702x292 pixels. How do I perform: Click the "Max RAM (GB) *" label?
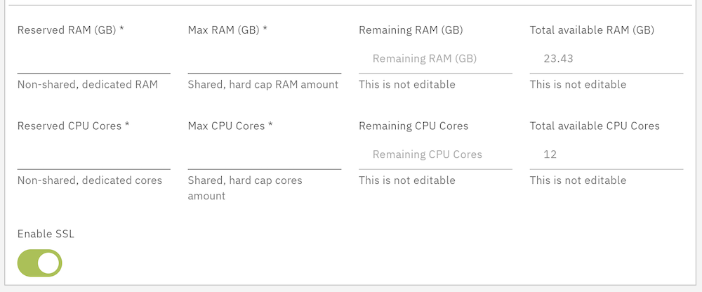228,30
